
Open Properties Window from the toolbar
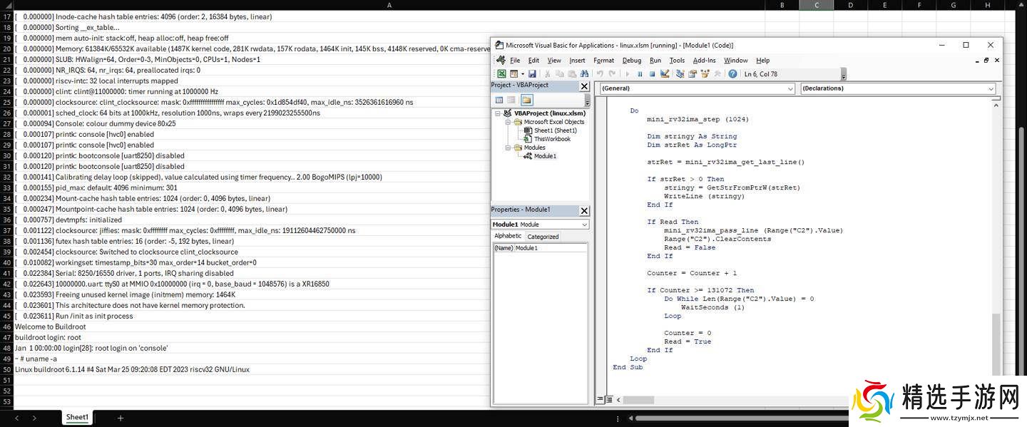point(693,73)
